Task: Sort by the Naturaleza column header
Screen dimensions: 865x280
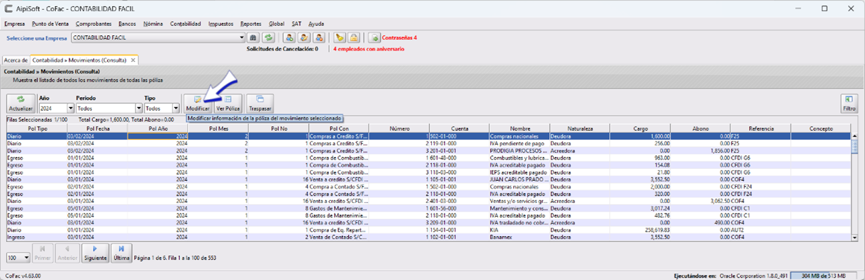Action: 580,128
